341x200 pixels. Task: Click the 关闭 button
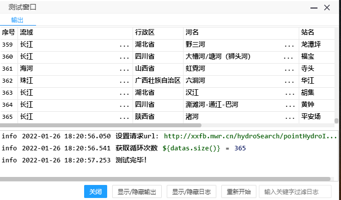coord(96,191)
